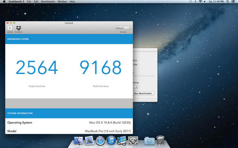Click the Upload toolbar icon
The width and height of the screenshot is (238, 148).
pyautogui.click(x=10, y=28)
